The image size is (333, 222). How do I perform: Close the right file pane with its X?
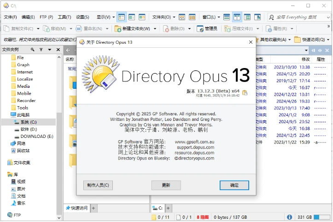pyautogui.click(x=327, y=51)
